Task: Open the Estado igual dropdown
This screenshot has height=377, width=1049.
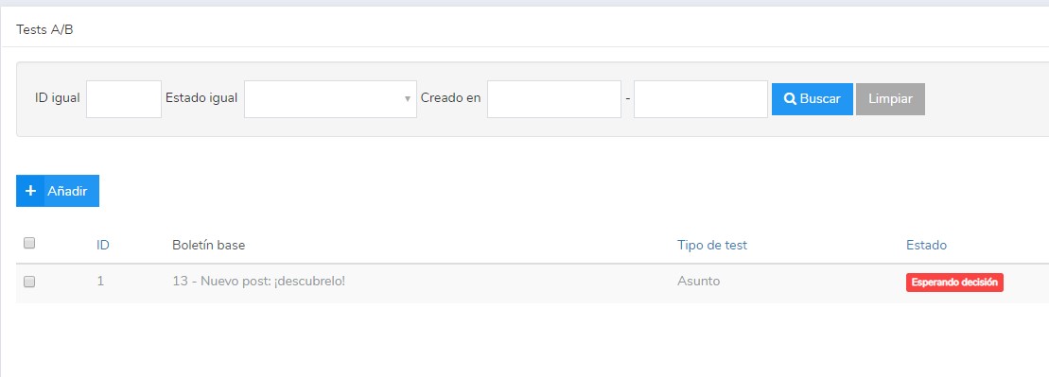Action: pyautogui.click(x=330, y=99)
